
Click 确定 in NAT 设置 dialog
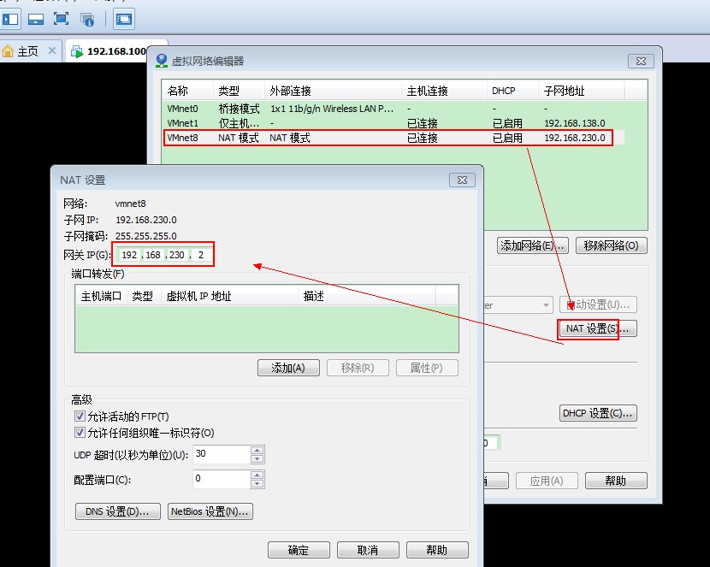299,550
